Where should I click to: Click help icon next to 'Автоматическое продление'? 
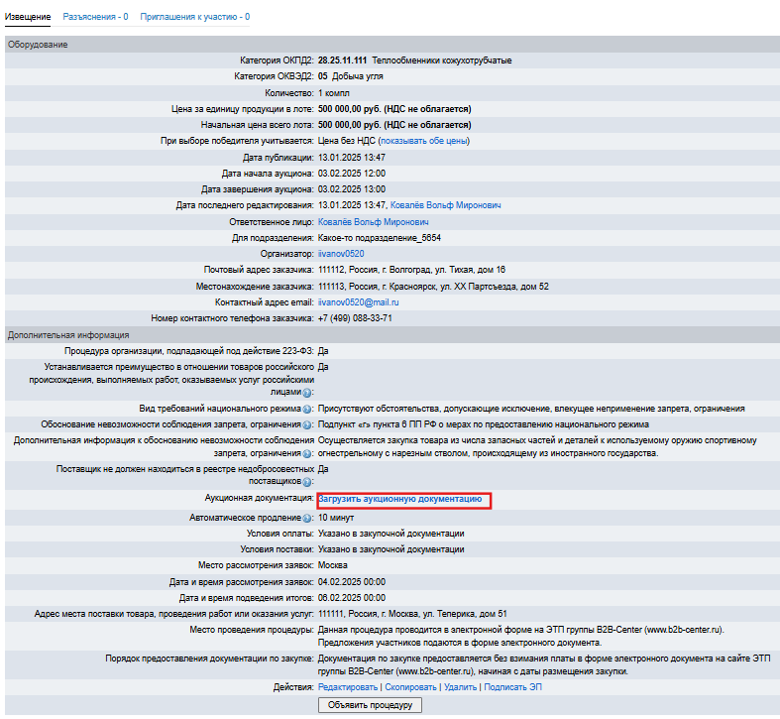pyautogui.click(x=307, y=518)
